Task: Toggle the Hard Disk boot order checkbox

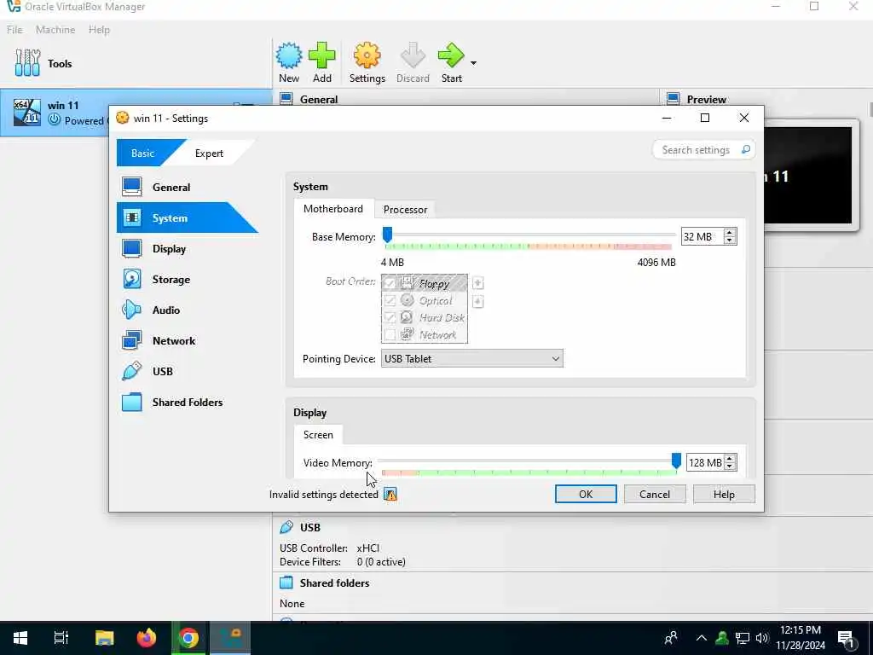Action: pyautogui.click(x=390, y=317)
